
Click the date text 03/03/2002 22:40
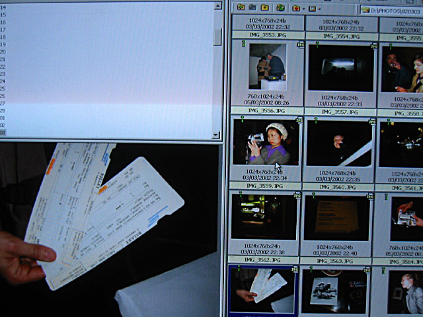coord(335,254)
